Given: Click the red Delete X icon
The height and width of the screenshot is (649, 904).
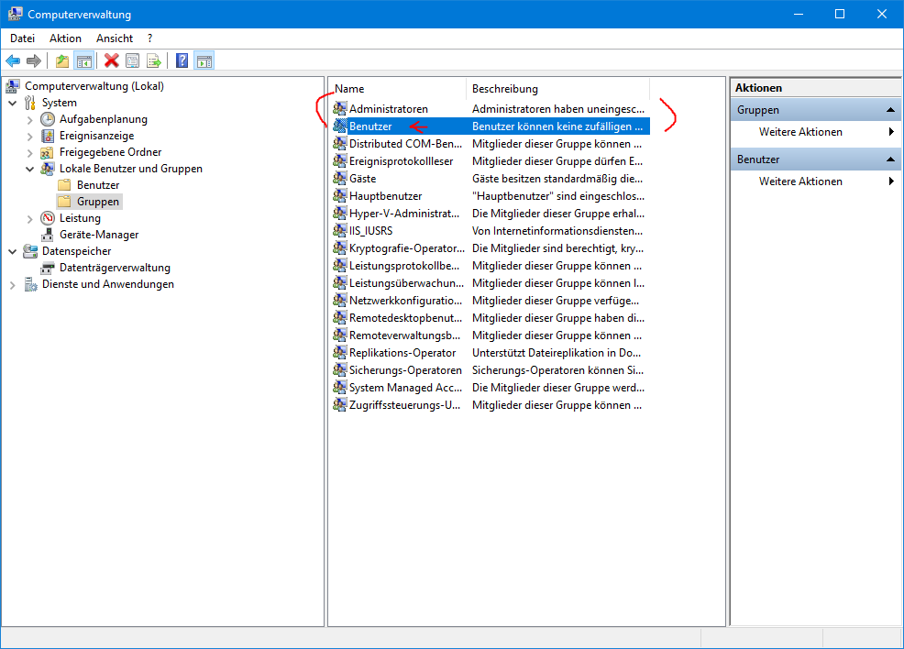Looking at the screenshot, I should point(111,60).
